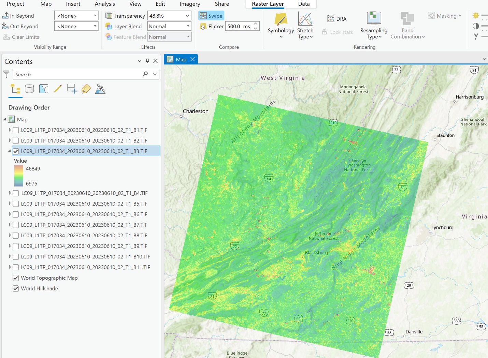The height and width of the screenshot is (358, 488).
Task: Select List By Selection view
Action: point(44,89)
